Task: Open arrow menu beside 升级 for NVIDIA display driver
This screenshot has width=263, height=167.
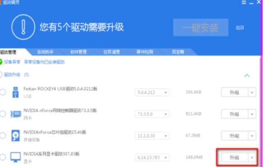Action: coord(252,158)
